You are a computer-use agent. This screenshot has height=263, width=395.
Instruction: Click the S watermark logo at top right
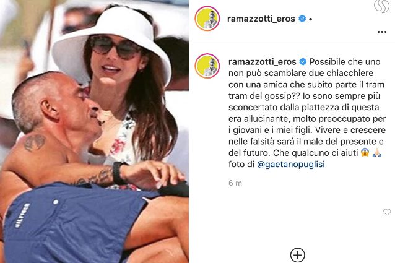[382, 6]
